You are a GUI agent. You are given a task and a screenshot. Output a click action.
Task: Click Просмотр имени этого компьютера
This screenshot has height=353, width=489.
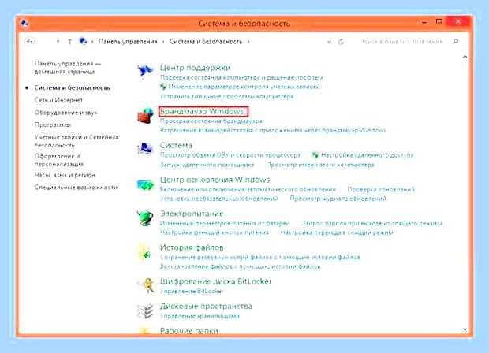320,165
